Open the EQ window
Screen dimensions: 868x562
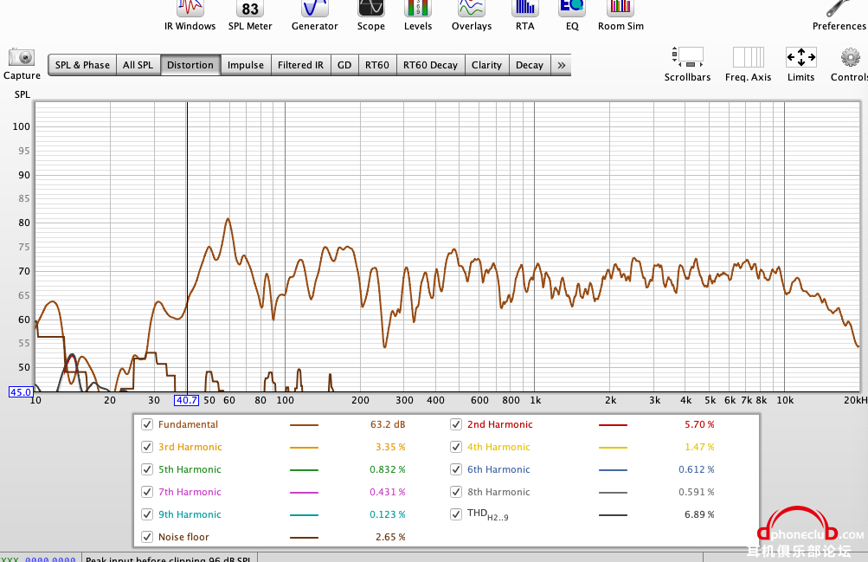(x=572, y=16)
